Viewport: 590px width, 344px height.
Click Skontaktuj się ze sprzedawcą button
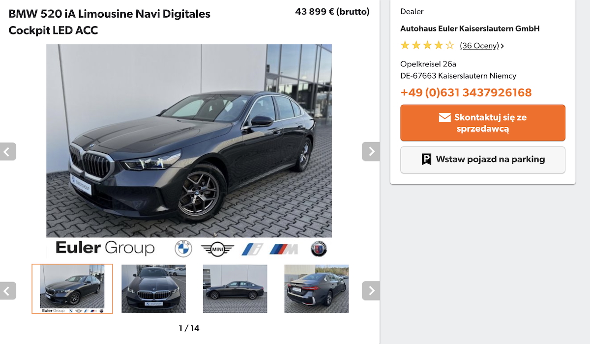(483, 123)
